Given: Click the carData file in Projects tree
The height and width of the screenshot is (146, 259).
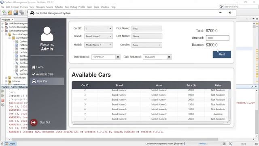Looking at the screenshot, I should pos(21,52).
